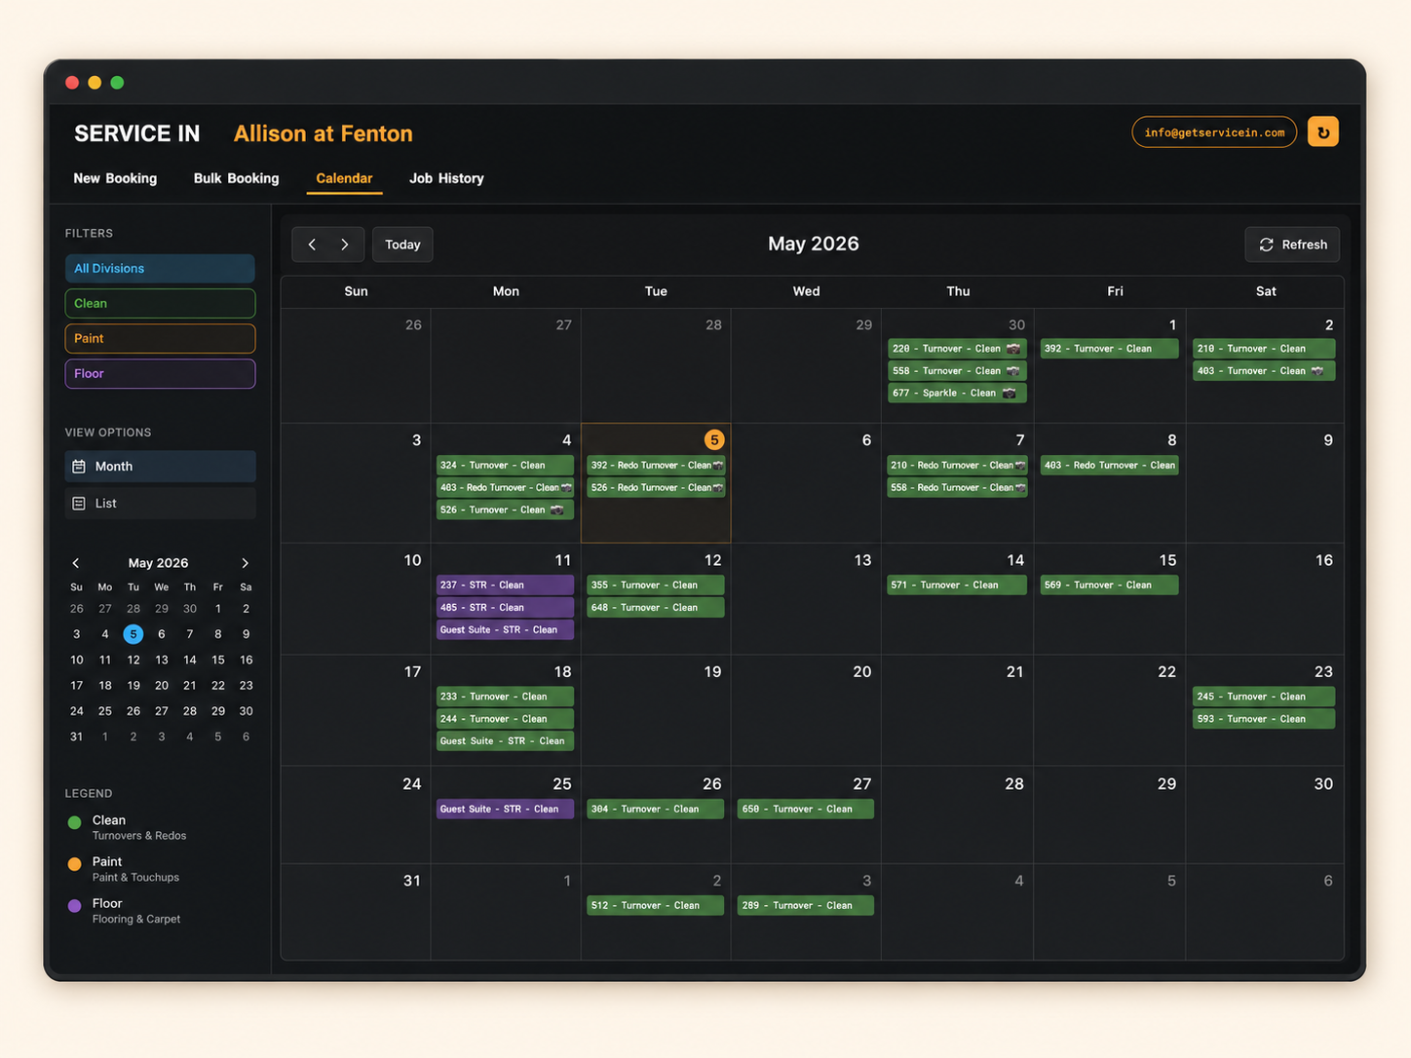
Task: Open 403 - Redo Turnover on Friday May 8
Action: (1109, 466)
